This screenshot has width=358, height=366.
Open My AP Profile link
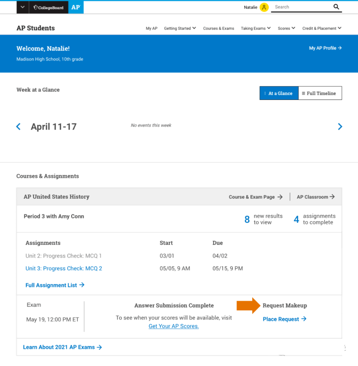pos(325,48)
